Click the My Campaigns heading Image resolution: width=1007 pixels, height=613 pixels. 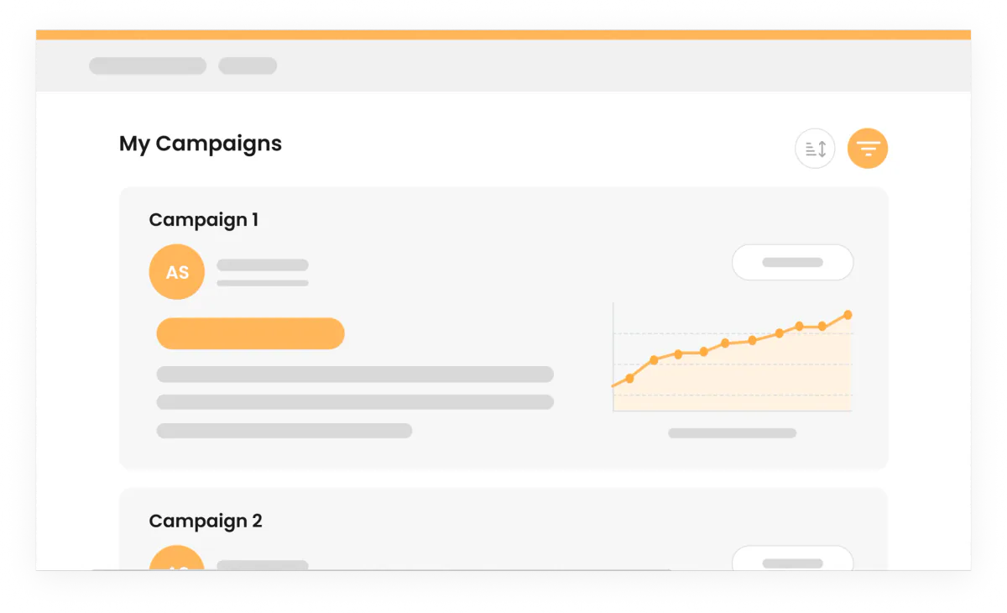tap(201, 144)
